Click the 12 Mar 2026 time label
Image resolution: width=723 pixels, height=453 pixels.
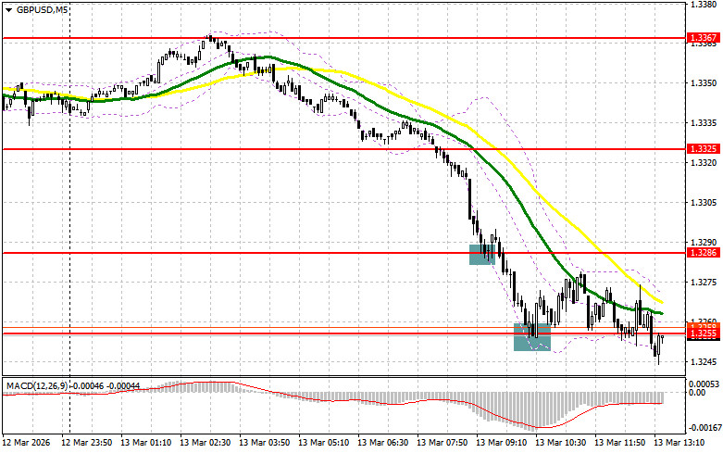pos(26,443)
